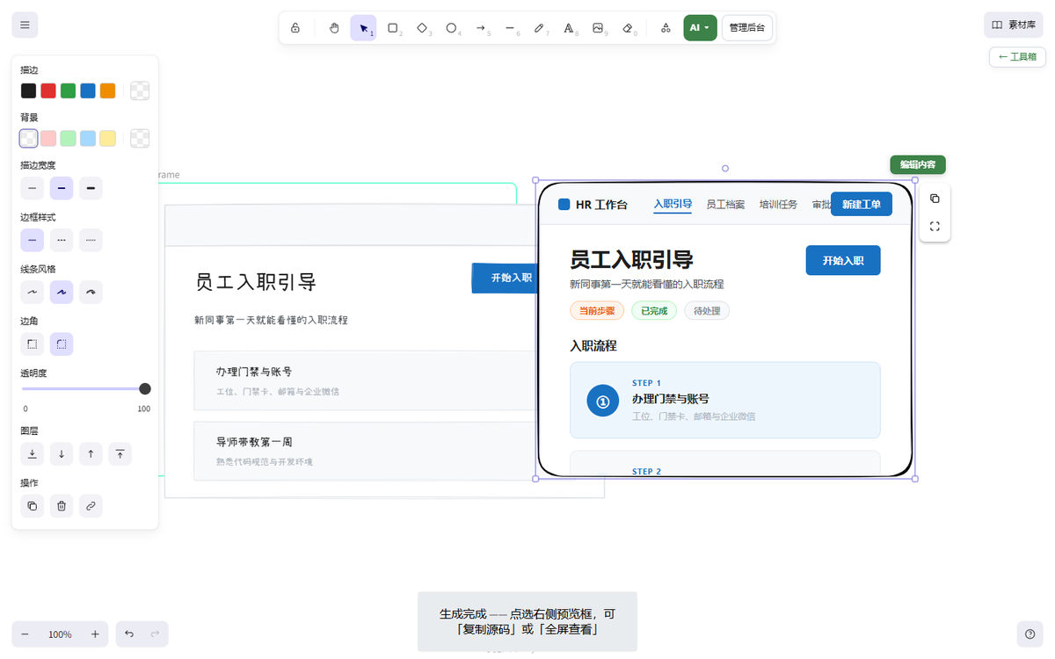Select light yellow background swatch
The image size is (1055, 659).
tap(107, 138)
